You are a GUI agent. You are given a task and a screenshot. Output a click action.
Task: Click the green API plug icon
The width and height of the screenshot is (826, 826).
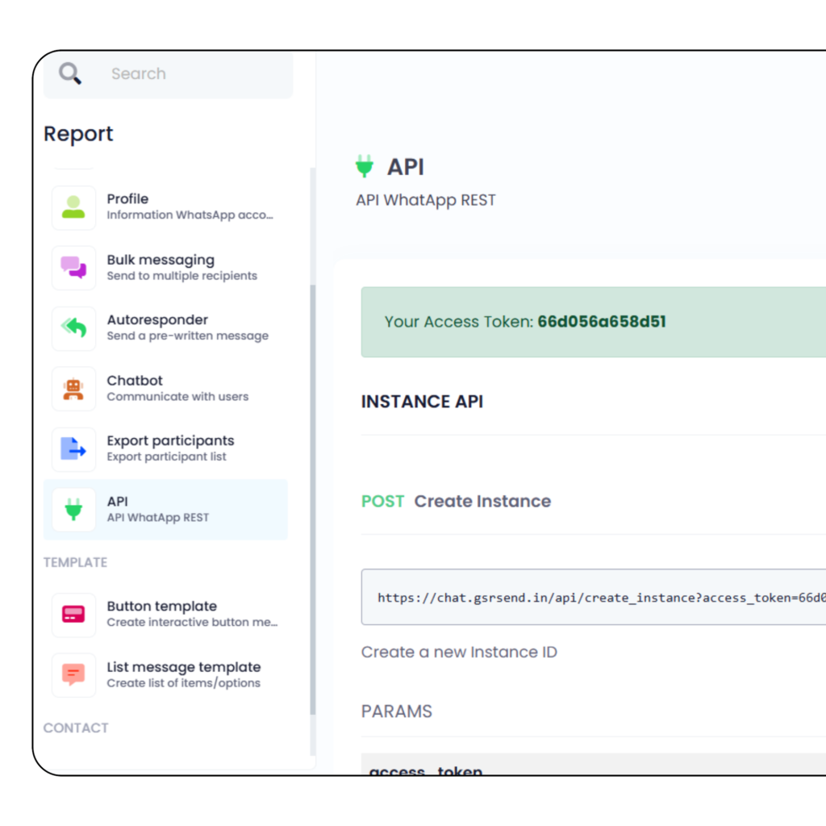pos(73,509)
